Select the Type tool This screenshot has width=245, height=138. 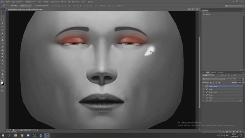[2, 64]
